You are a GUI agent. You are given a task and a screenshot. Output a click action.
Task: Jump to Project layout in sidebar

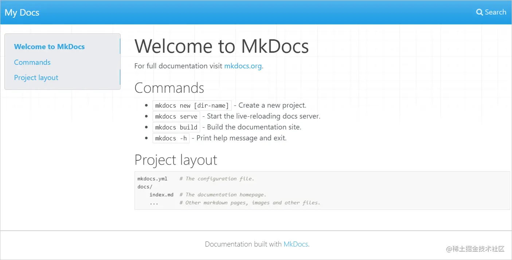[36, 77]
